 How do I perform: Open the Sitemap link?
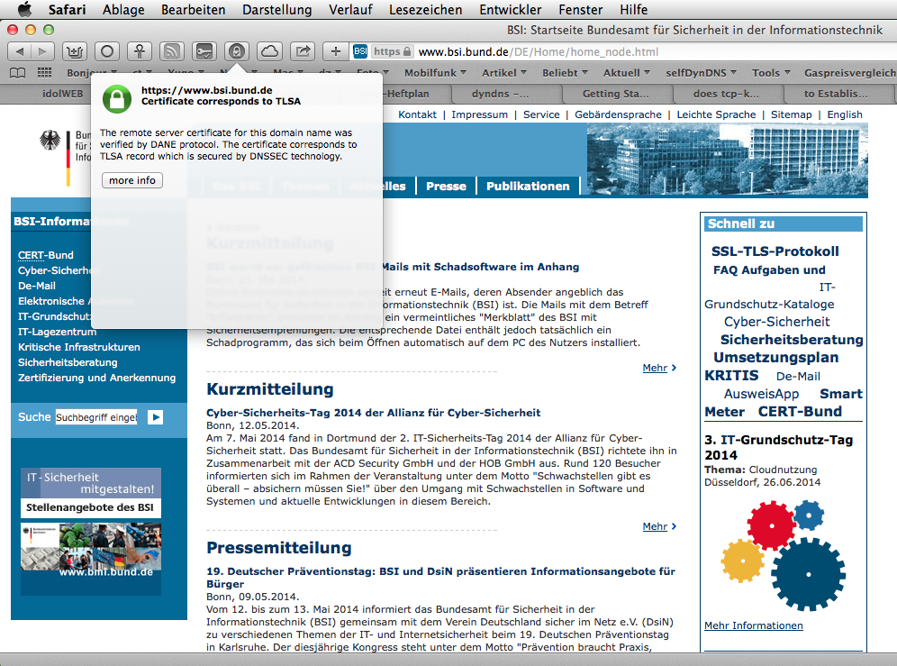(x=791, y=114)
